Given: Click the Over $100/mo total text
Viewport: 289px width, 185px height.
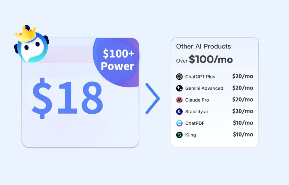Looking at the screenshot, I should (x=204, y=60).
